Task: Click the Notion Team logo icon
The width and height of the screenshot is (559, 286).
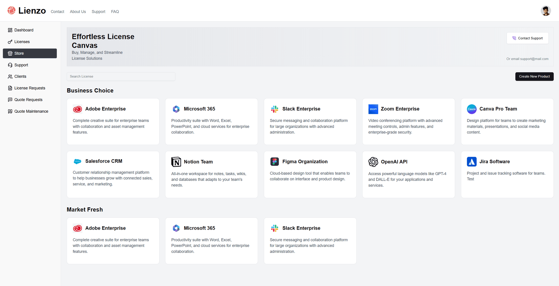Action: click(x=176, y=162)
